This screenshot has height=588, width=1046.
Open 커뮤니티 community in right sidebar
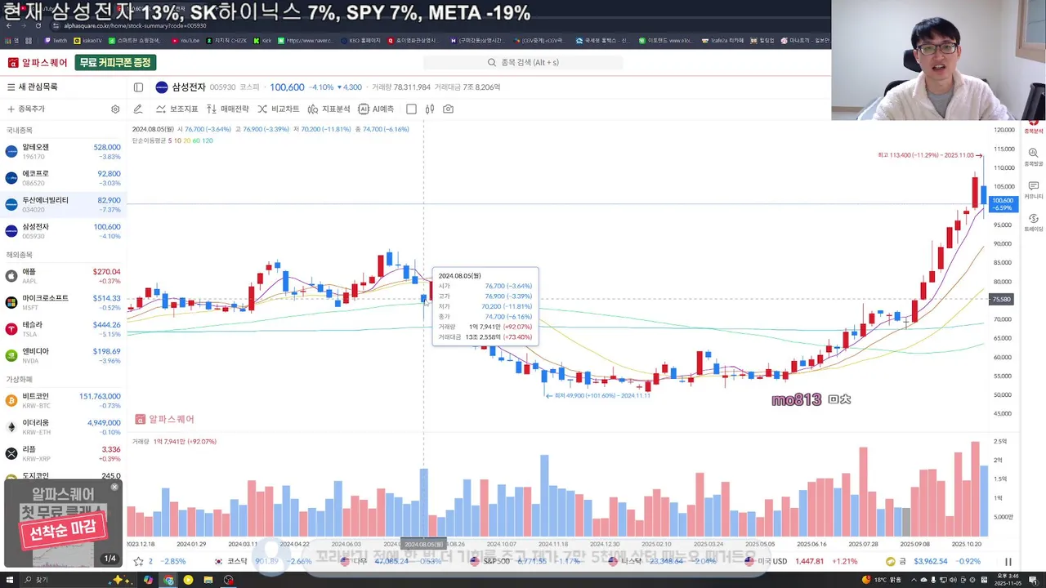(1034, 190)
